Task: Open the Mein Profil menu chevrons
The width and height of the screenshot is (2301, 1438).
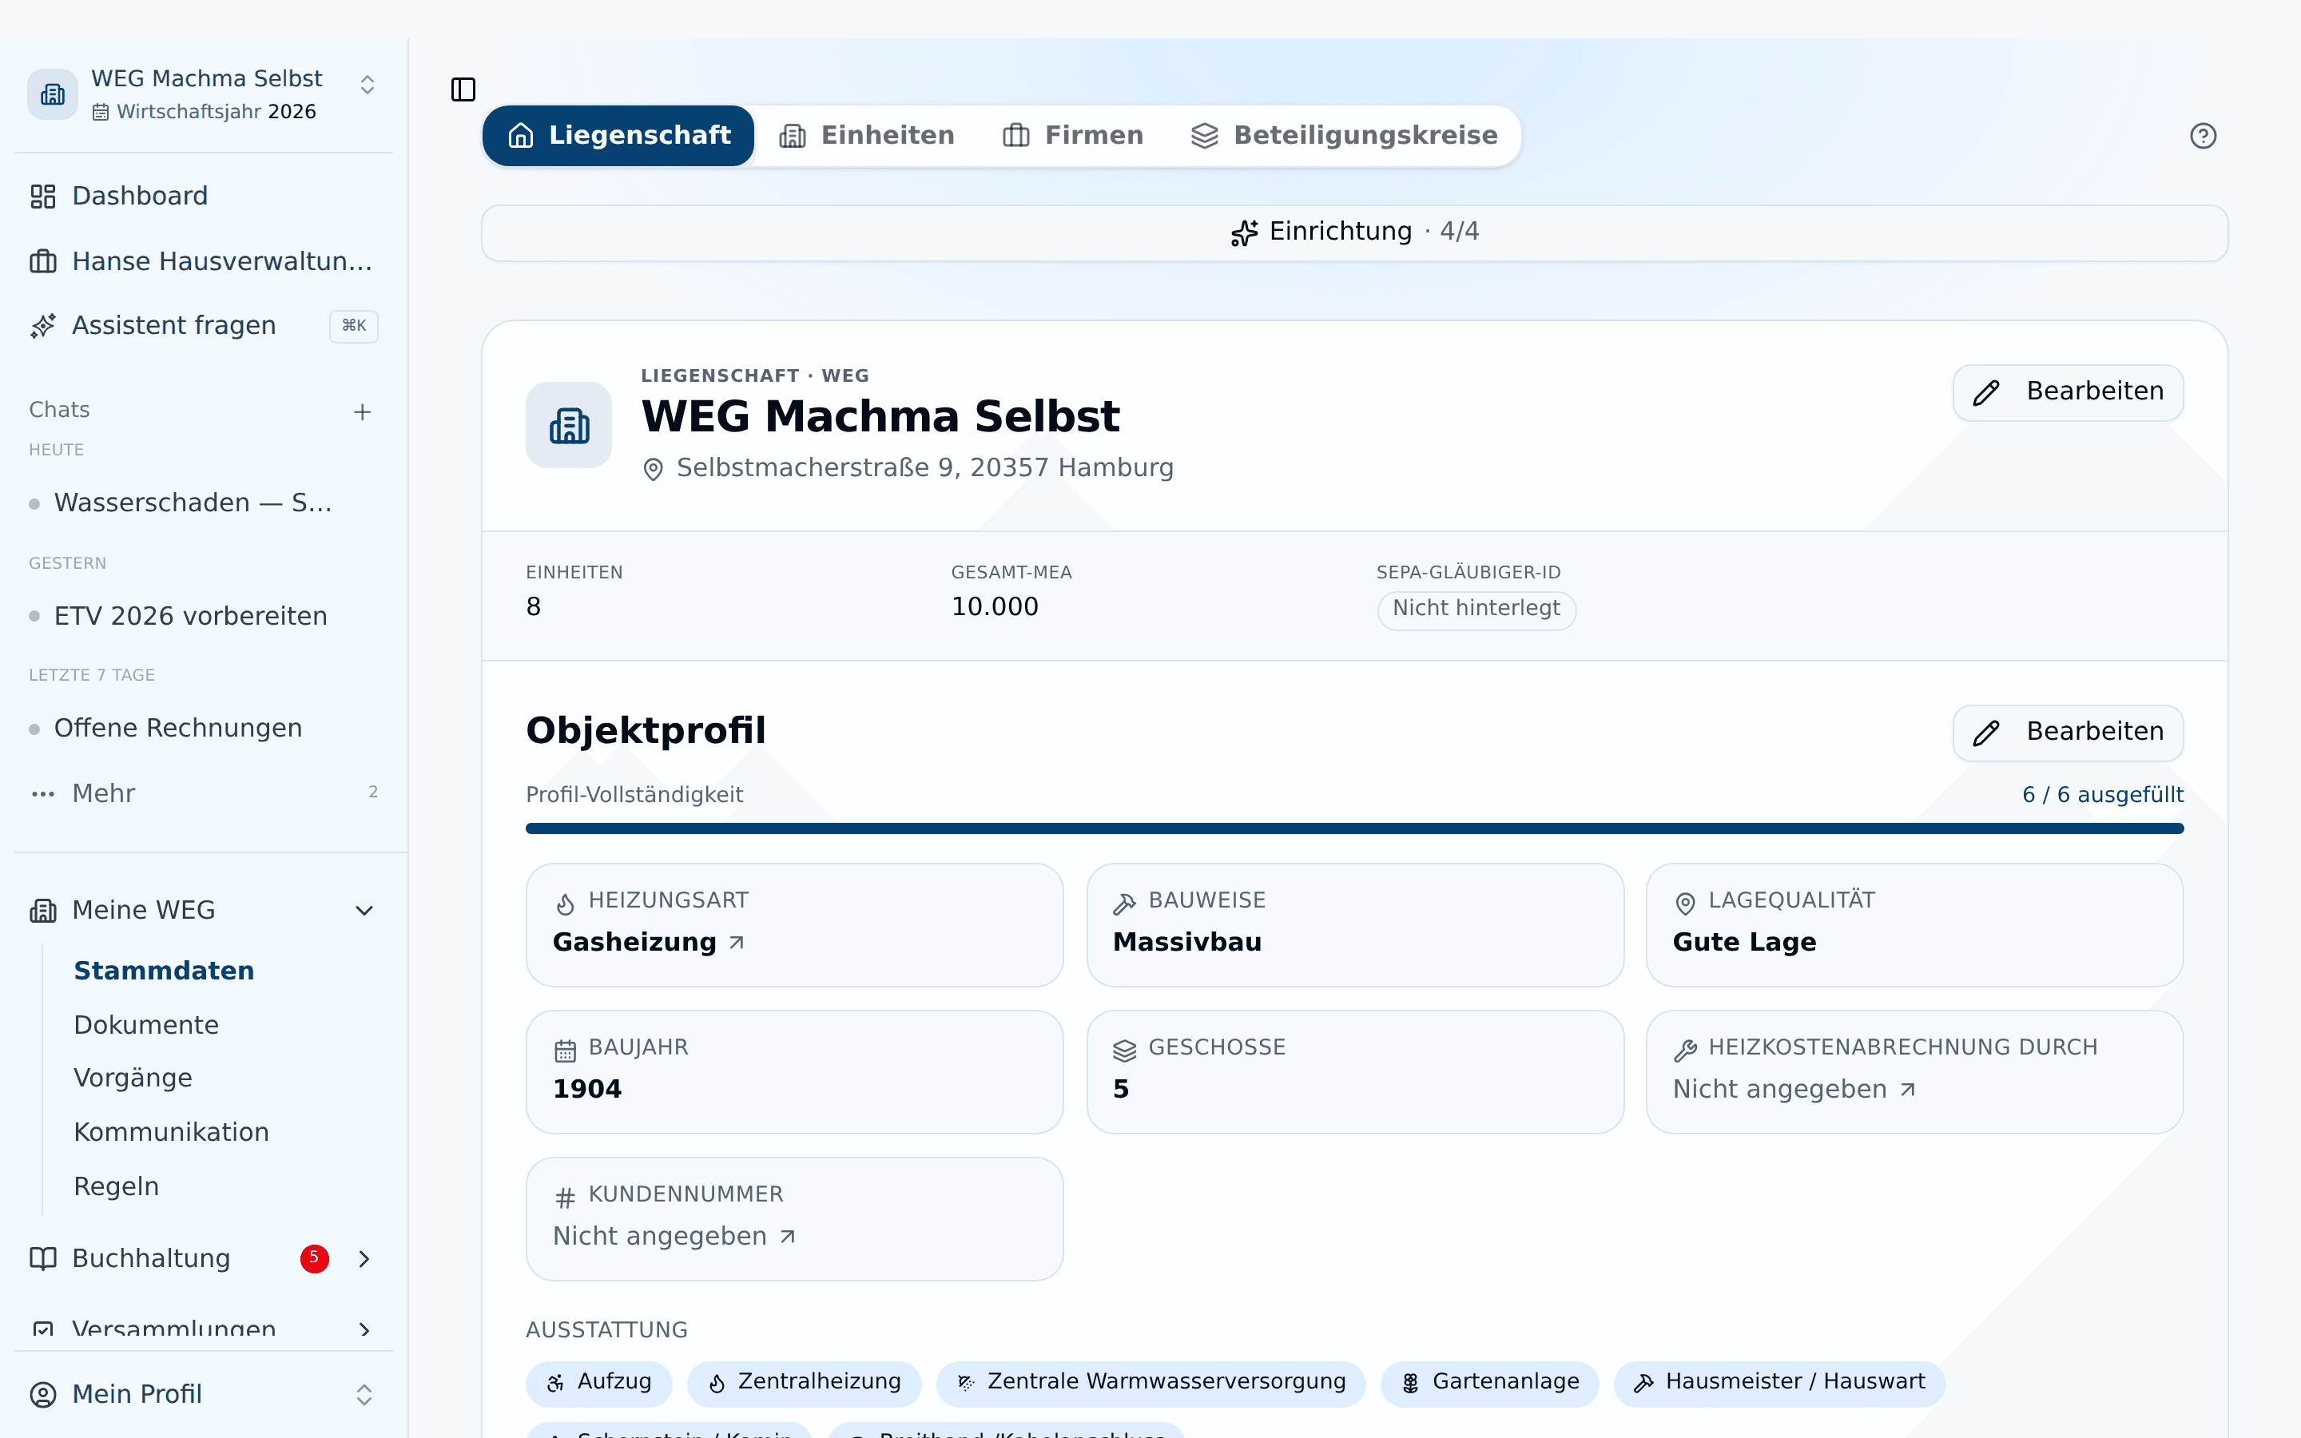Action: coord(364,1394)
